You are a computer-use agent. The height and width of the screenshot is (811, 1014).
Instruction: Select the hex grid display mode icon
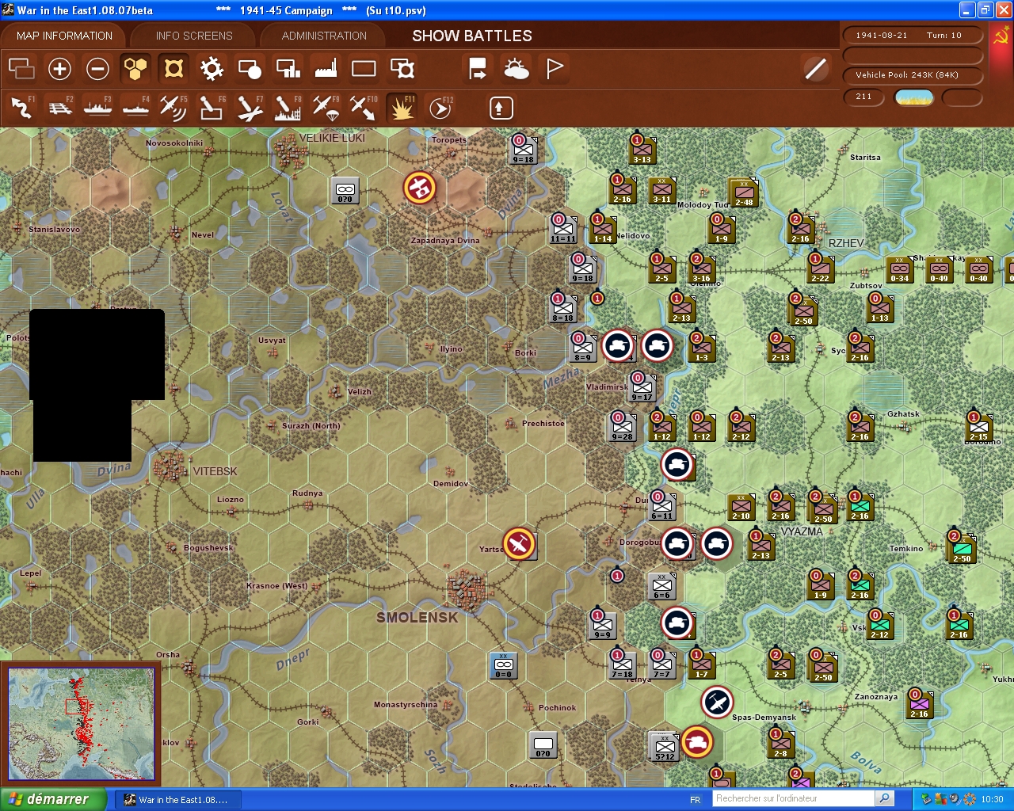pos(135,69)
